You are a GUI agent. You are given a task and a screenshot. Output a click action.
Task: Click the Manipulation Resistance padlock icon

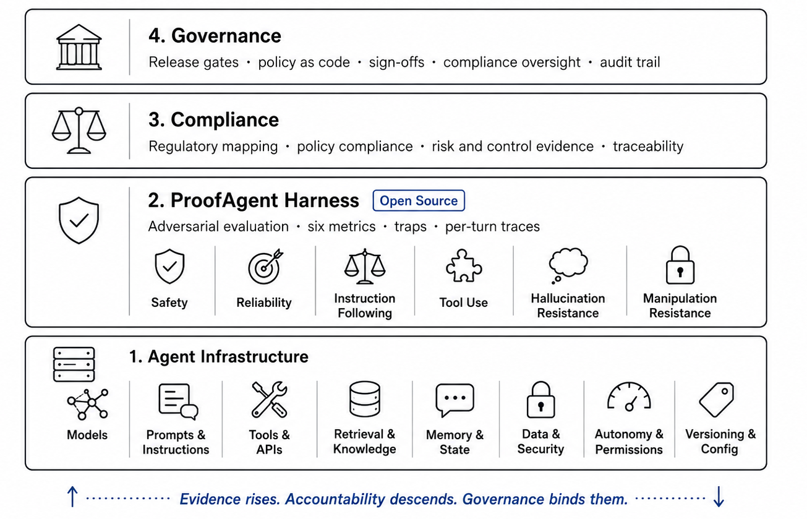click(680, 265)
